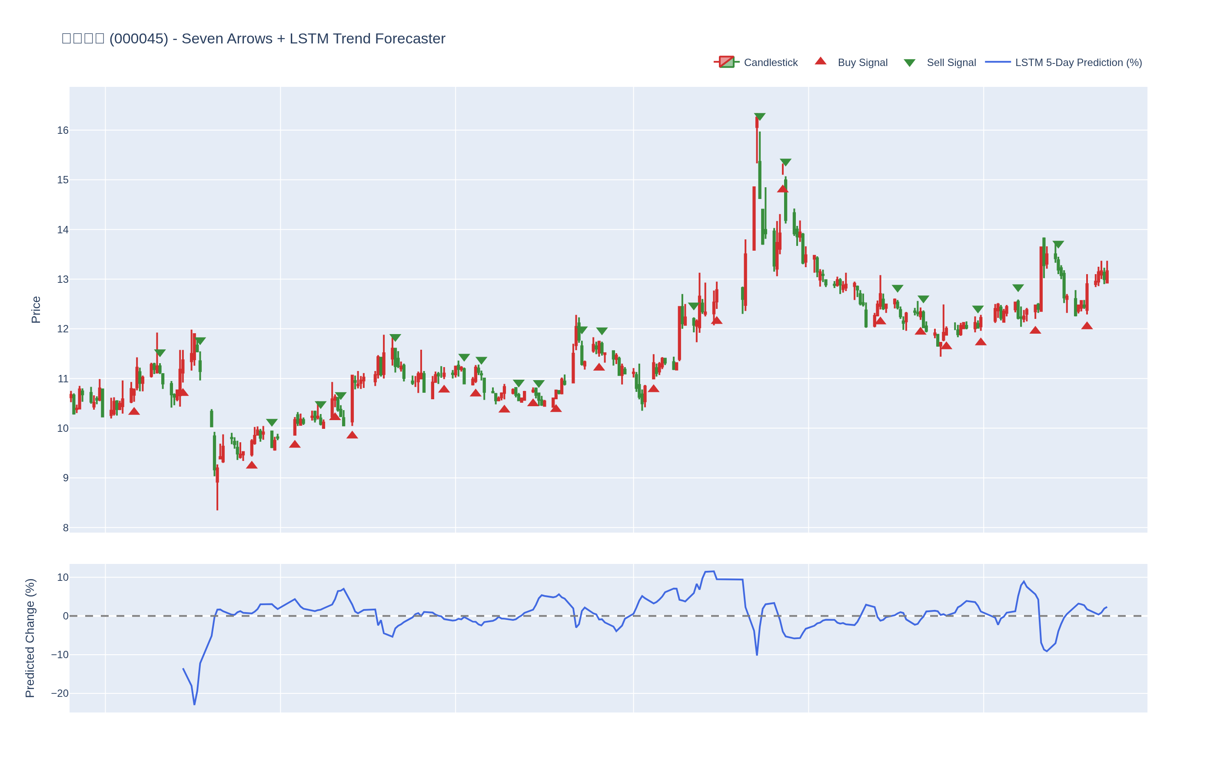Click the green Sell Signal legend triangle

(909, 63)
